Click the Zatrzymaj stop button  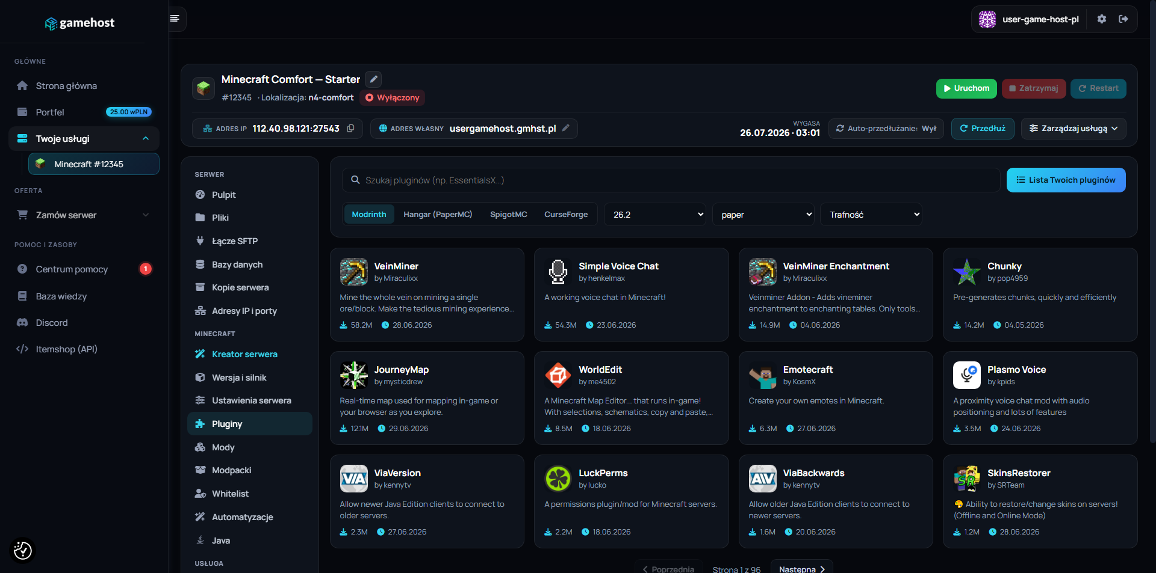1034,88
